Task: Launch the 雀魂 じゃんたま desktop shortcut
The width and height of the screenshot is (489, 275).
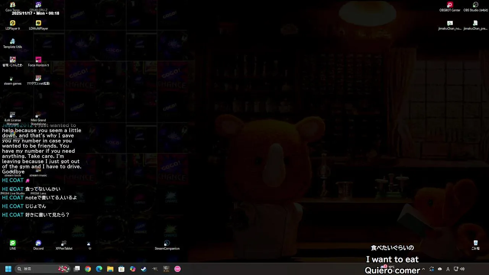Action: click(x=13, y=62)
